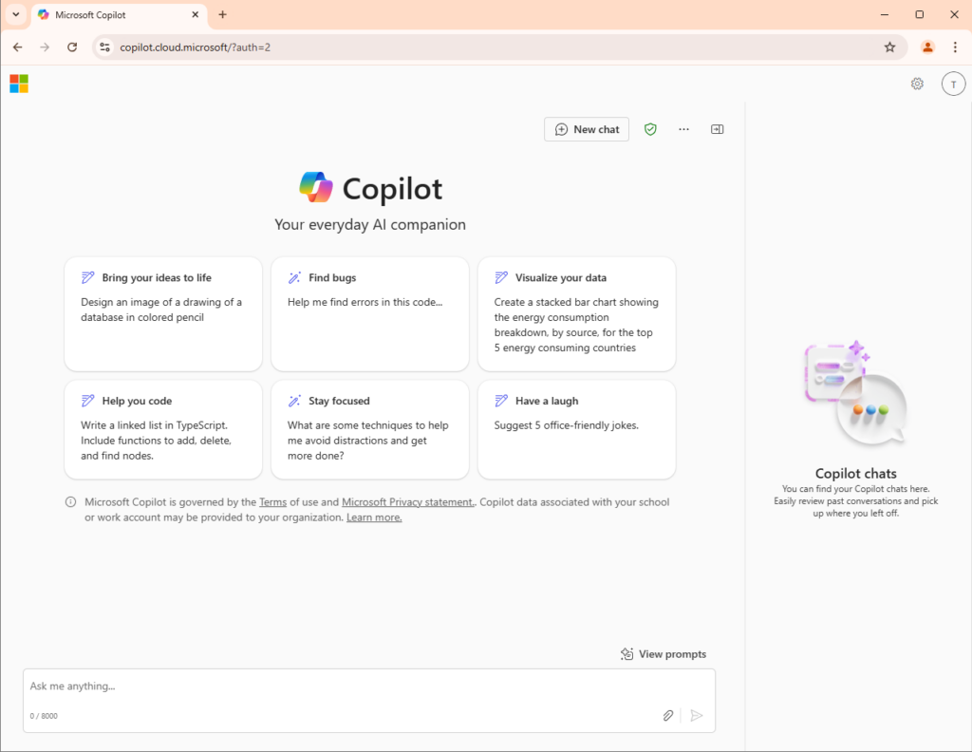Open View prompts
Viewport: 972px width, 752px height.
point(664,654)
